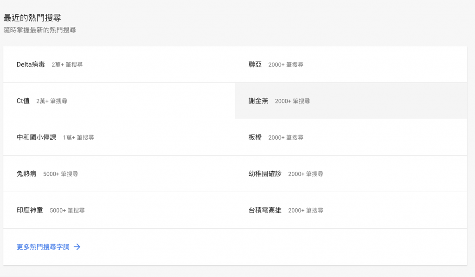Click the 2000+ 筆搜尋 count beside 台積電高雄
The width and height of the screenshot is (475, 277).
(306, 210)
